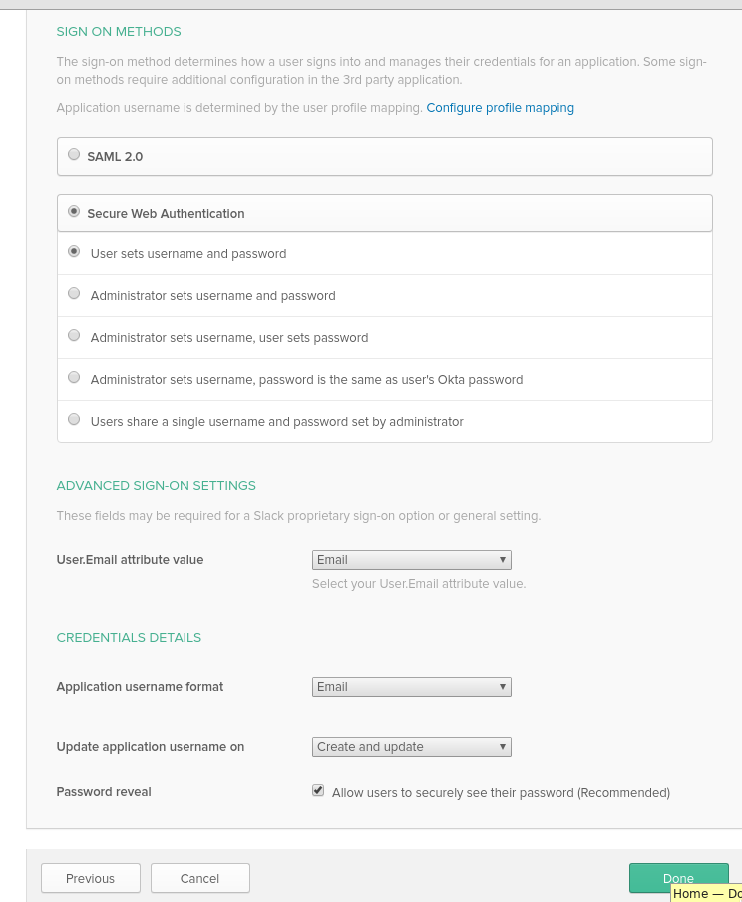Click Allow users to securely see password label
Image resolution: width=742 pixels, height=902 pixels.
coord(501,793)
